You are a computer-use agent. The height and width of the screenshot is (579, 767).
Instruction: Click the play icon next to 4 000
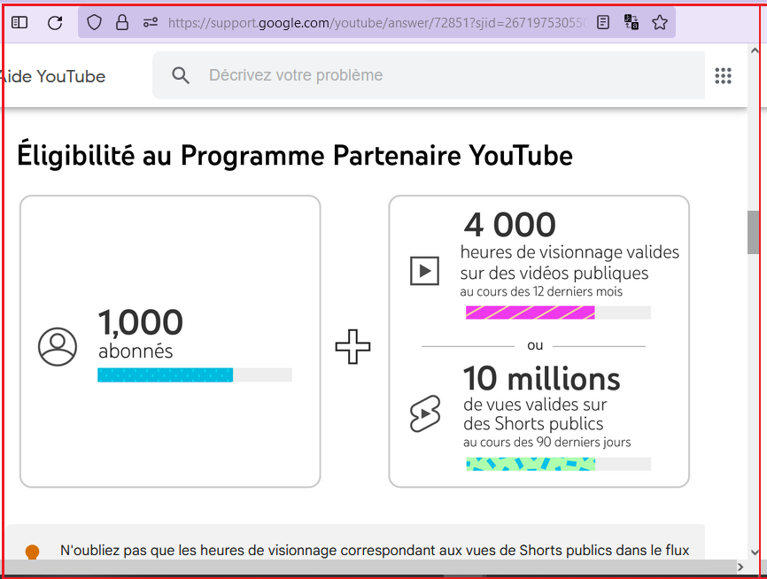point(424,271)
